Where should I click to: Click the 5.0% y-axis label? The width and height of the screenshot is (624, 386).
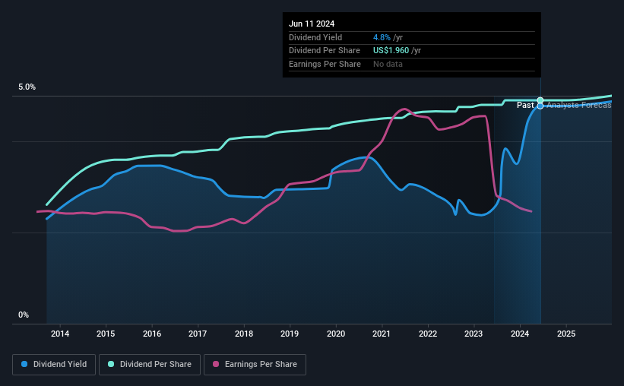pyautogui.click(x=27, y=87)
